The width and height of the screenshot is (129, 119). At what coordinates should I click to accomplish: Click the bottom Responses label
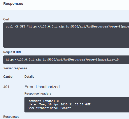pyautogui.click(x=11, y=117)
